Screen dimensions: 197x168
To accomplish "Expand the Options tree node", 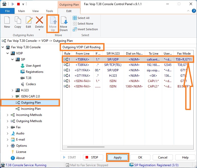I will 7,146.
